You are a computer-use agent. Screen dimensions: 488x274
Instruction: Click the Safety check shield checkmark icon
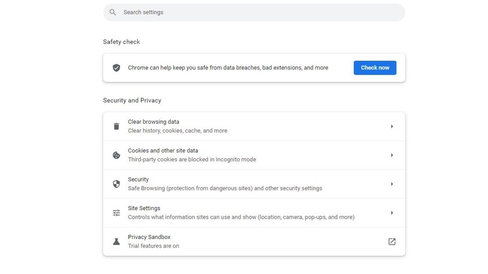[x=116, y=68]
